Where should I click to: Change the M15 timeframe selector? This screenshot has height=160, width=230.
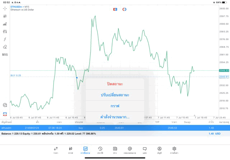[x=5, y=55]
